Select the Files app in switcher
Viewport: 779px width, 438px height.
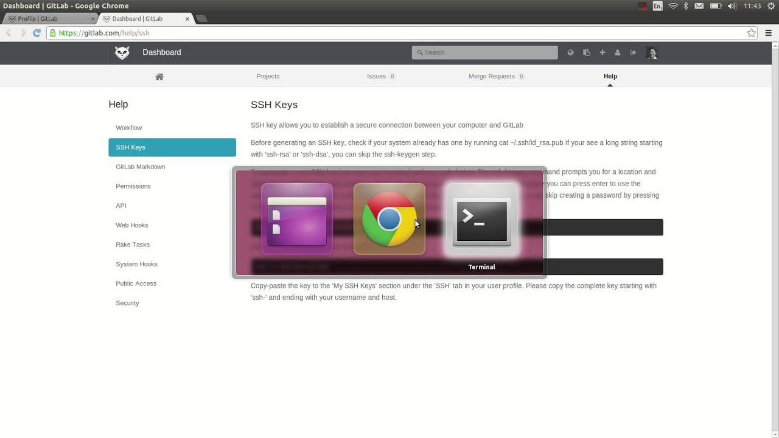click(x=297, y=219)
